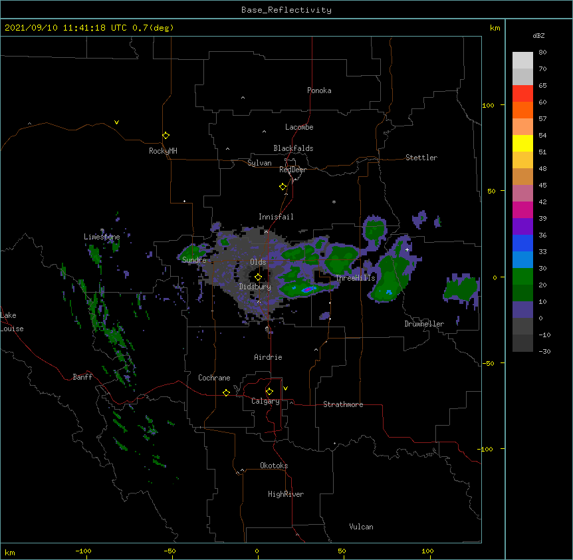This screenshot has height=560, width=573.
Task: Click the Airdrie label
Action: [268, 357]
